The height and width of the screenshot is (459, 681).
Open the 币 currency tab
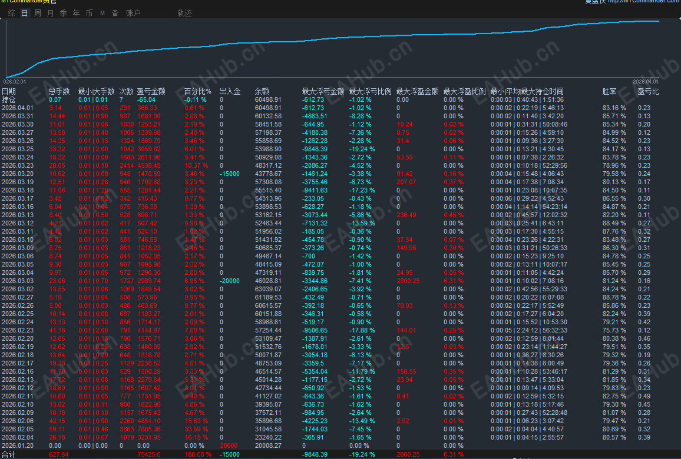pos(89,13)
